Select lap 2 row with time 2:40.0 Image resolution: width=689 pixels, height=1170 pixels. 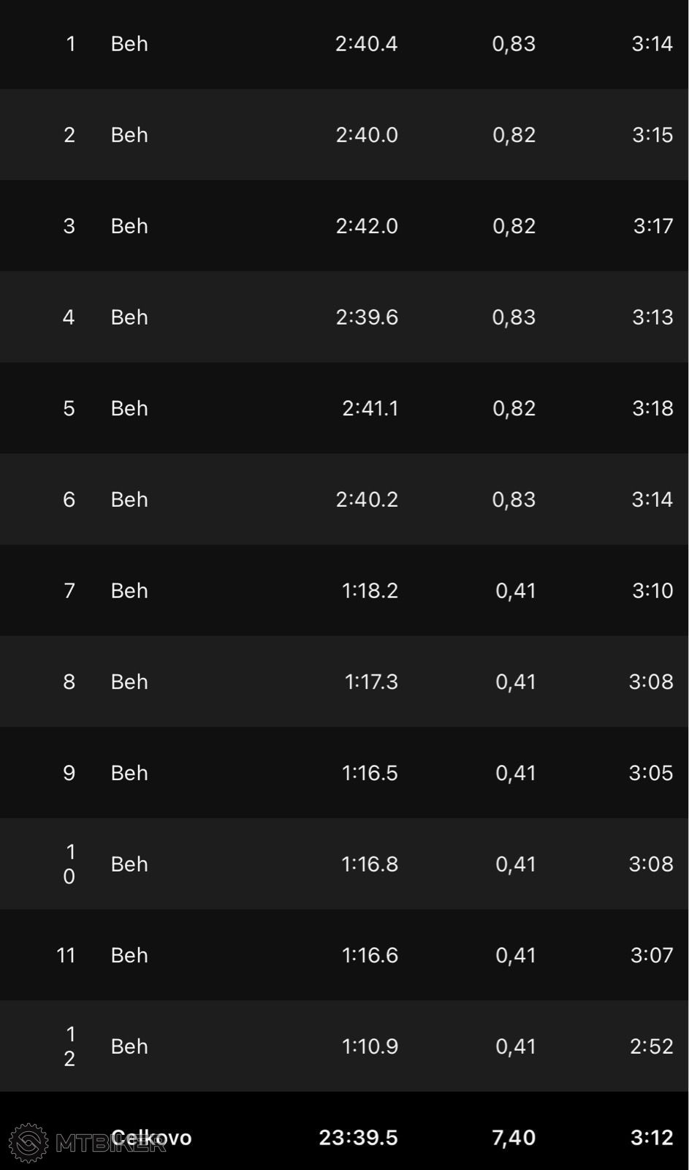click(x=344, y=135)
